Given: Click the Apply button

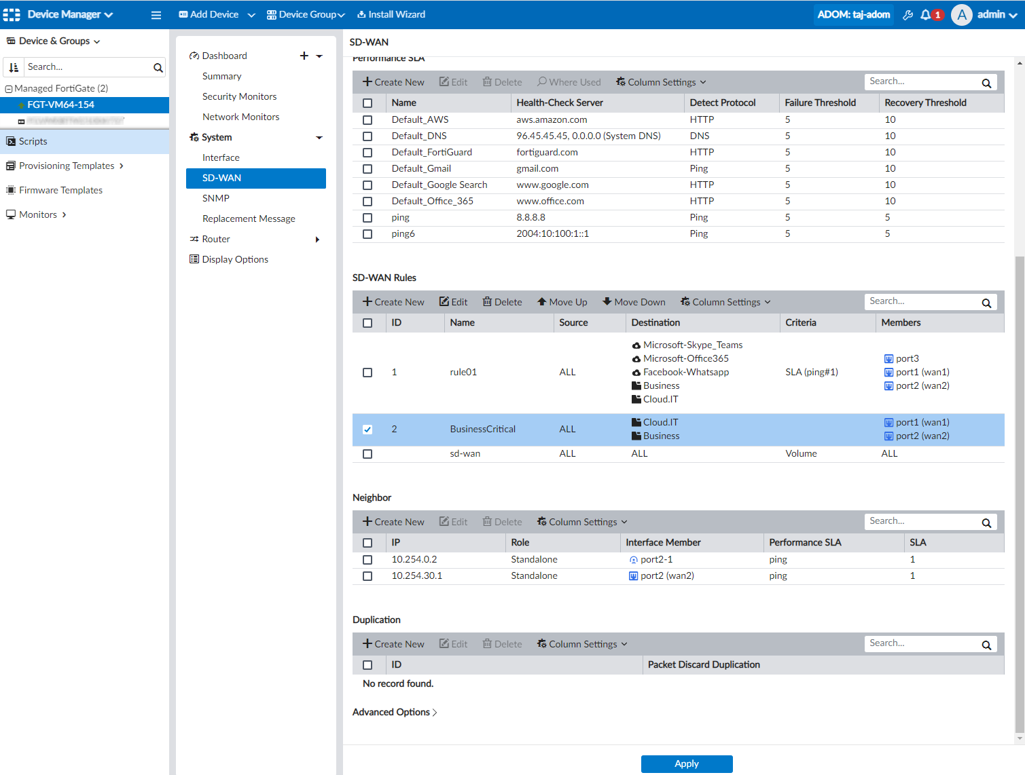Looking at the screenshot, I should click(x=686, y=763).
